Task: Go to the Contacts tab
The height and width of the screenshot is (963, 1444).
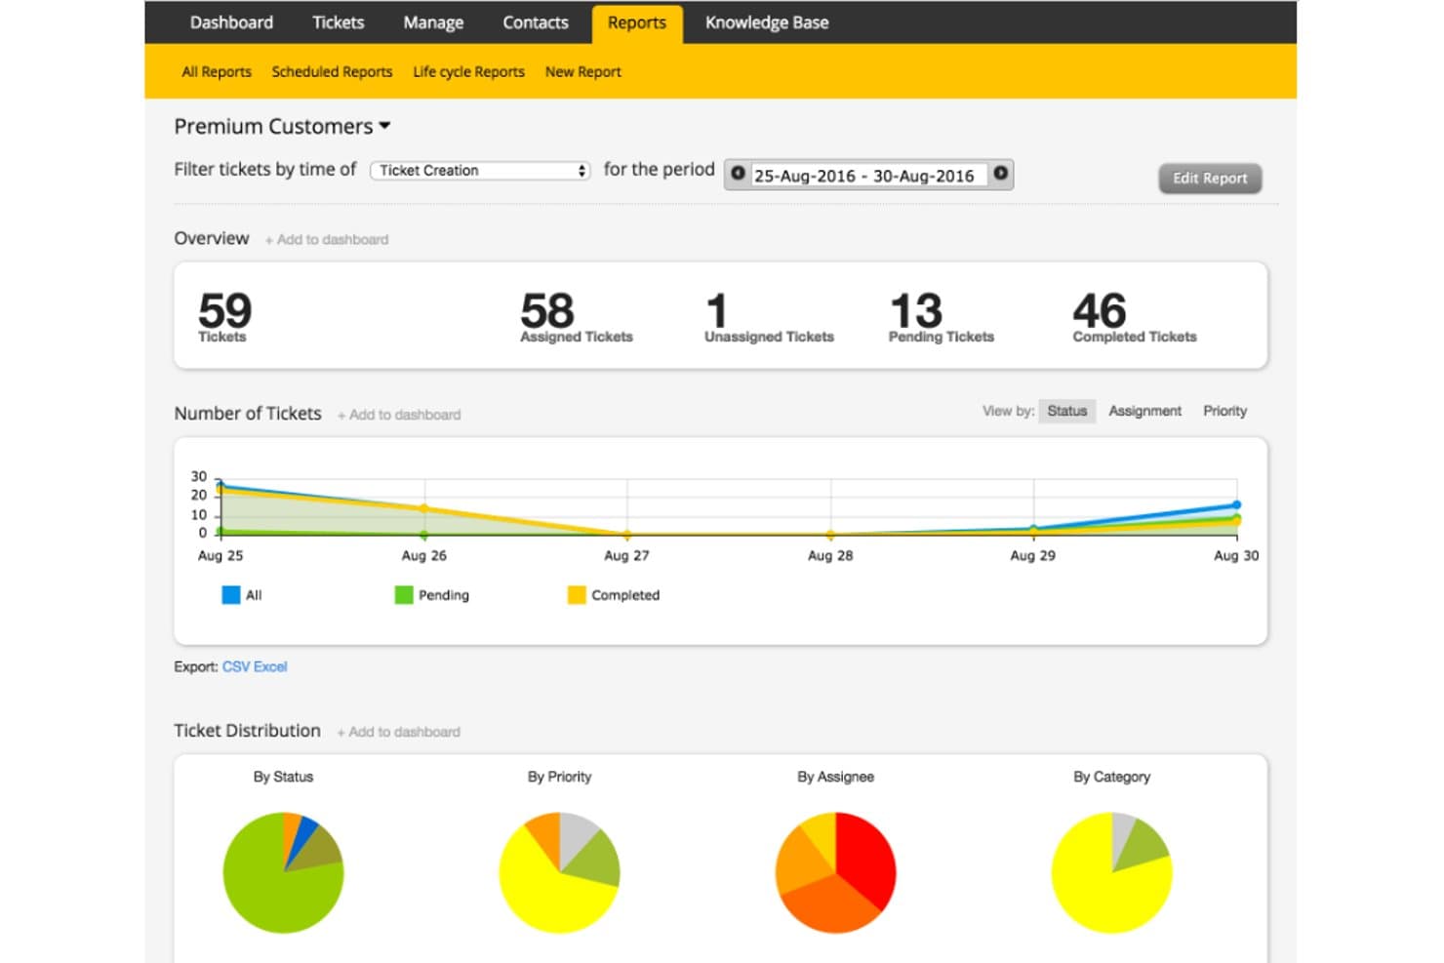Action: tap(535, 22)
